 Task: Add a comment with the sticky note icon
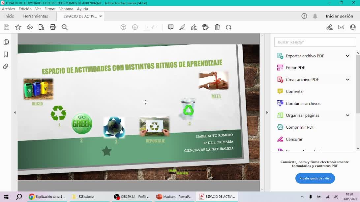click(x=171, y=27)
